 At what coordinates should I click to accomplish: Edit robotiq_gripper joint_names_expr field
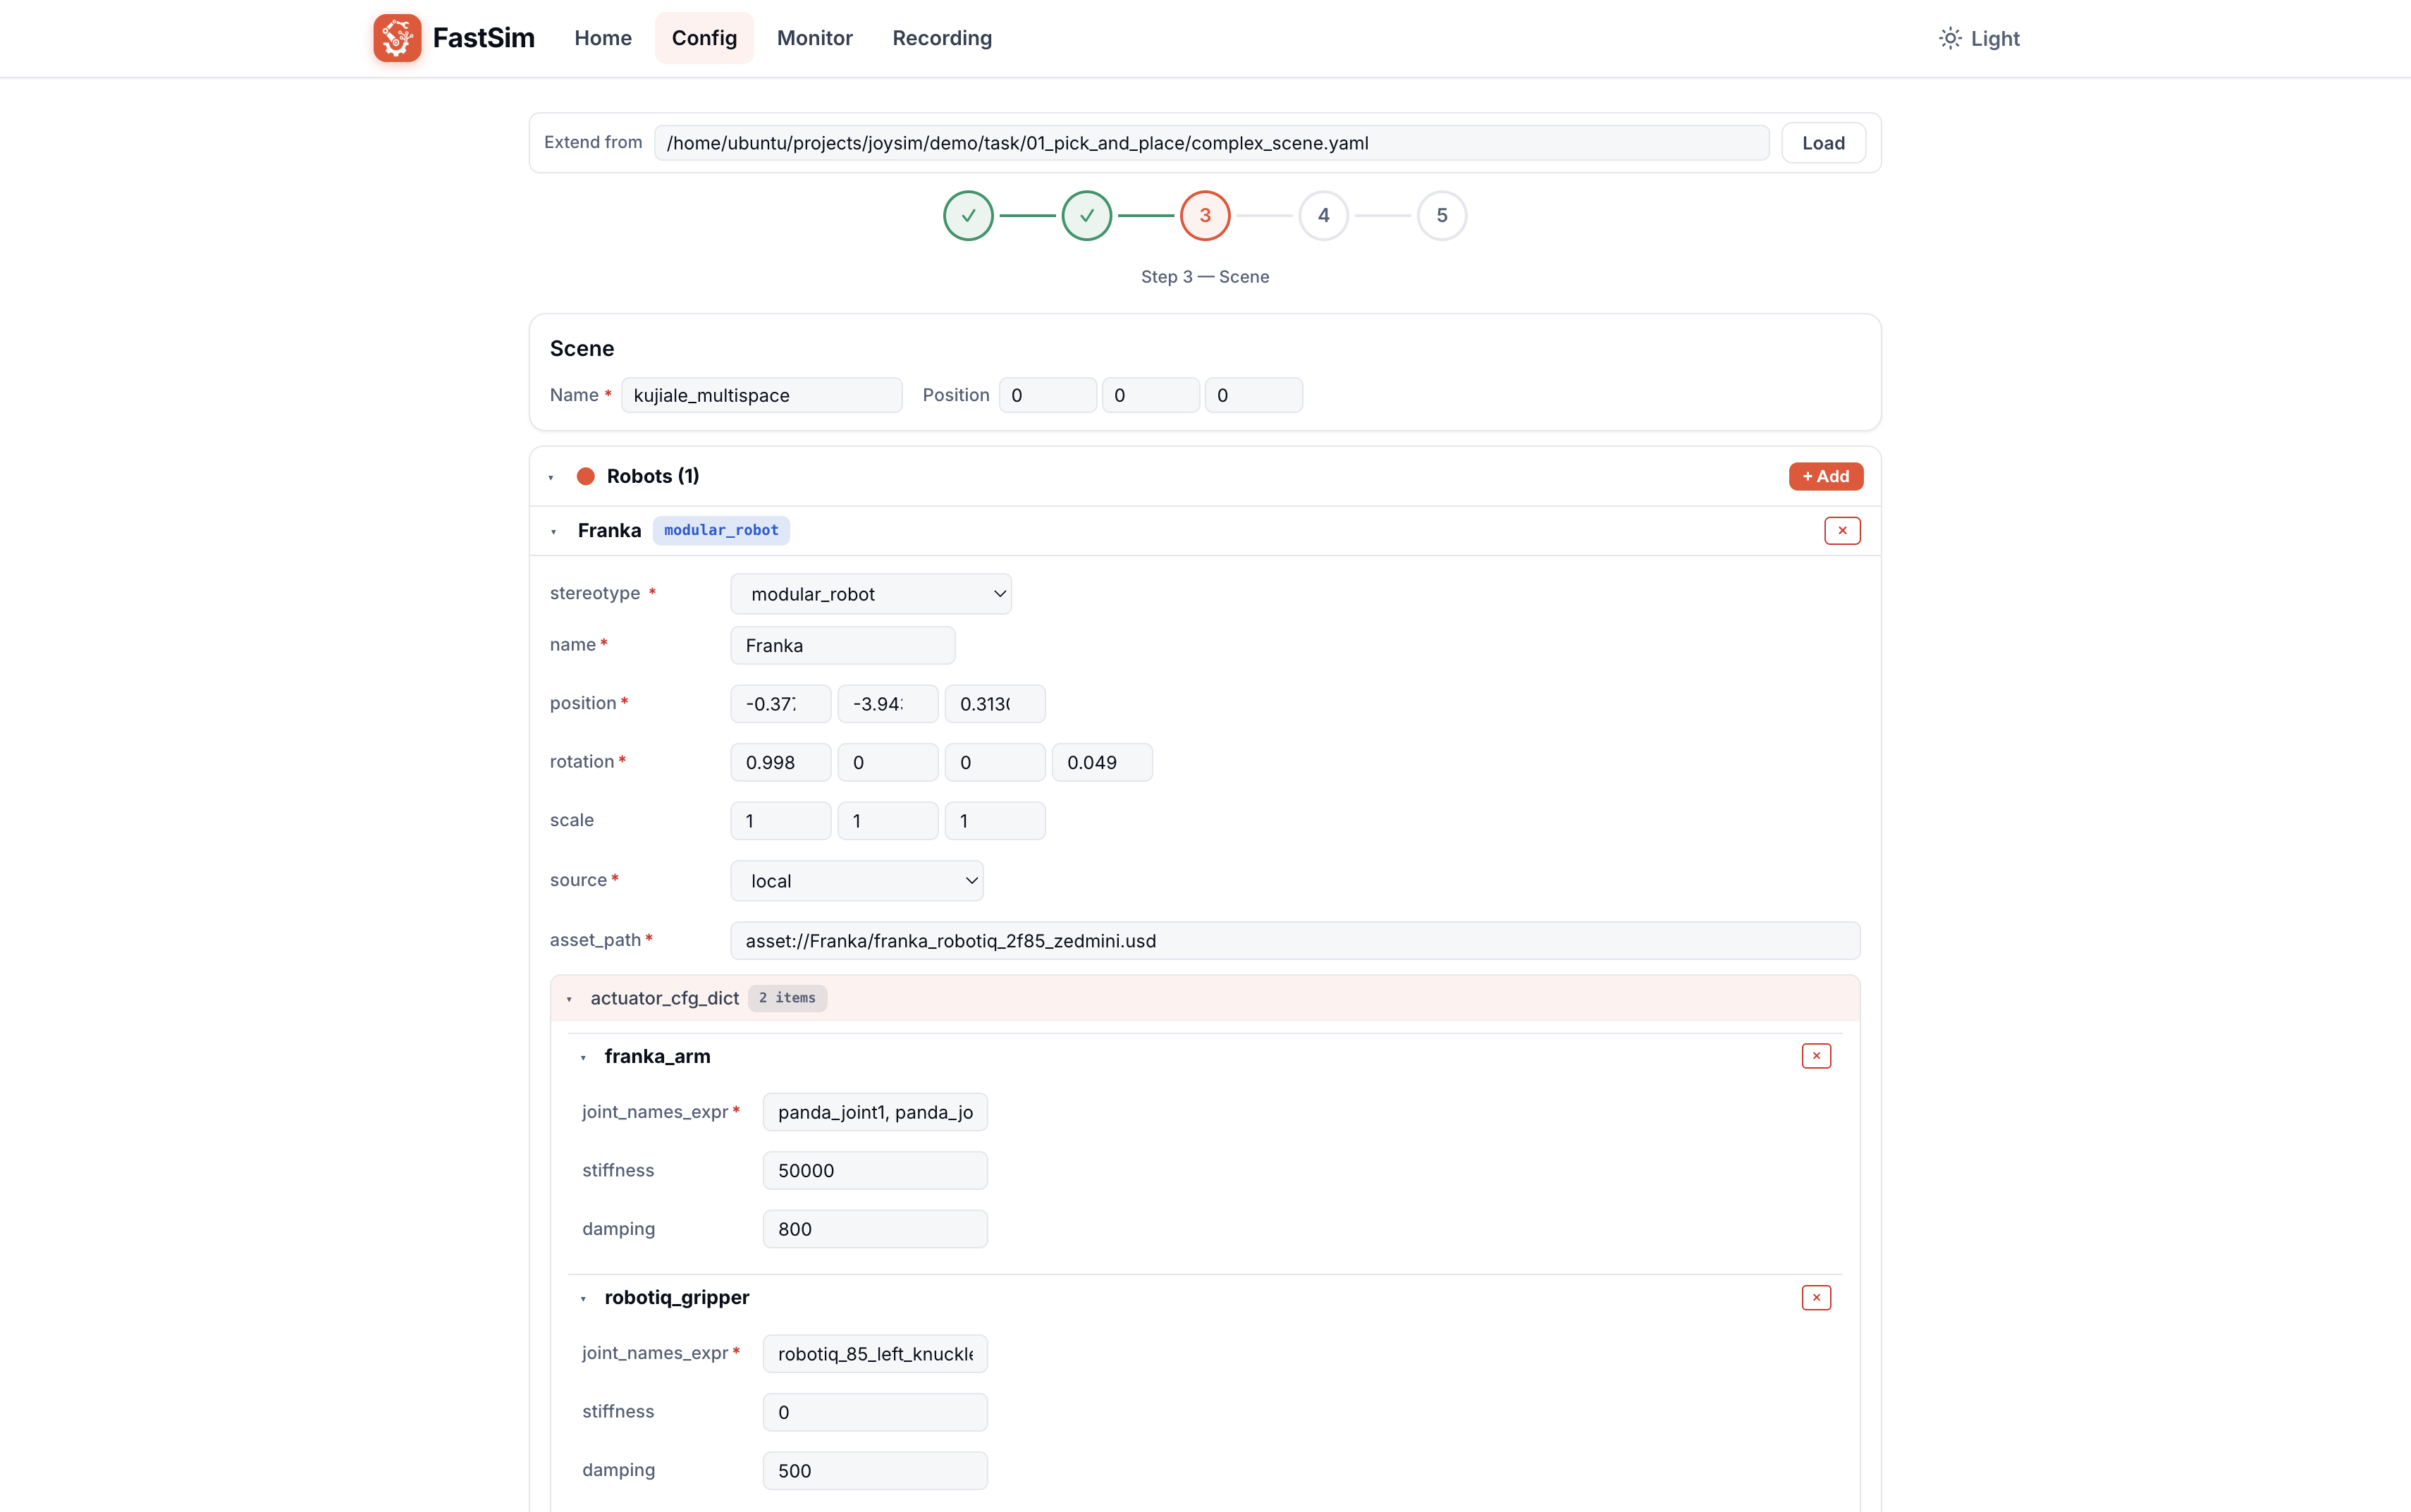875,1354
